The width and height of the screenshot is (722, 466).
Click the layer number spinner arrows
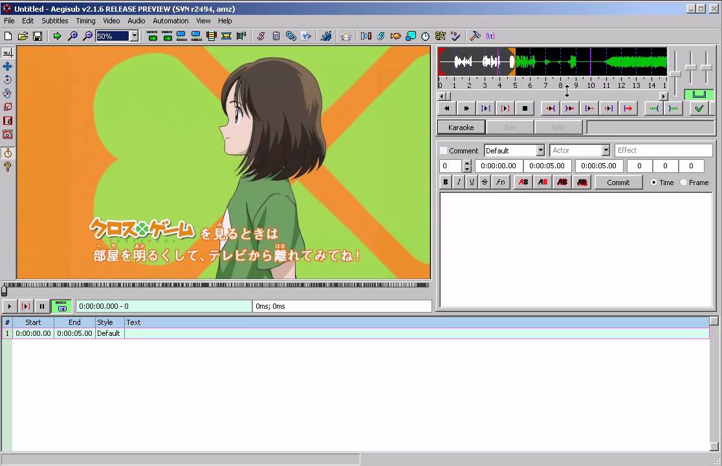(x=467, y=166)
